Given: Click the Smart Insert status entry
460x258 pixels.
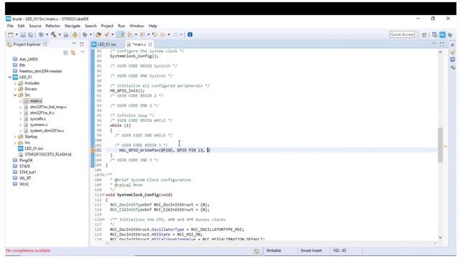Looking at the screenshot, I should pyautogui.click(x=311, y=251).
